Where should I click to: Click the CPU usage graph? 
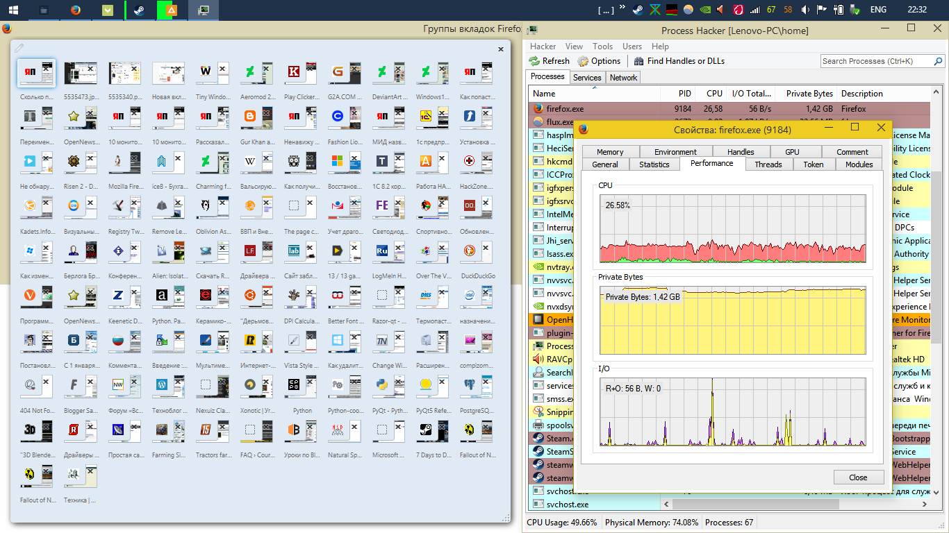click(733, 229)
